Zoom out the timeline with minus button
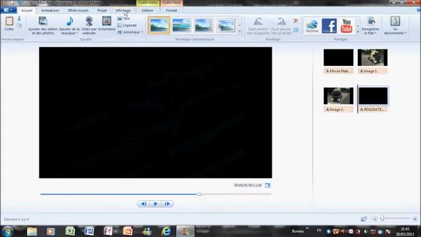The width and height of the screenshot is (421, 237). pyautogui.click(x=375, y=219)
